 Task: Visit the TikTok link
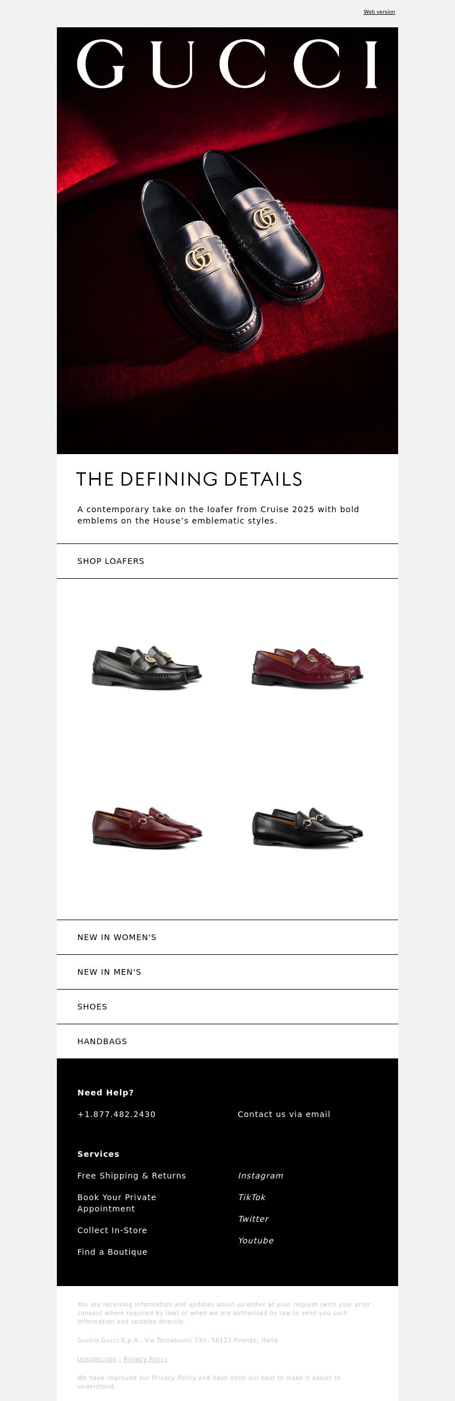251,1197
